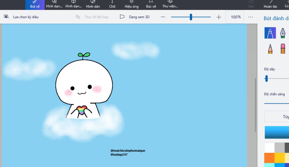
Task: Pick the eraser tool
Action: pyautogui.click(x=283, y=49)
